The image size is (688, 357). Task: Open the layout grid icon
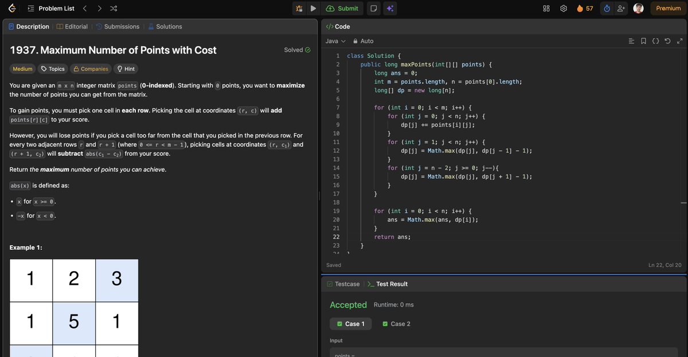546,9
